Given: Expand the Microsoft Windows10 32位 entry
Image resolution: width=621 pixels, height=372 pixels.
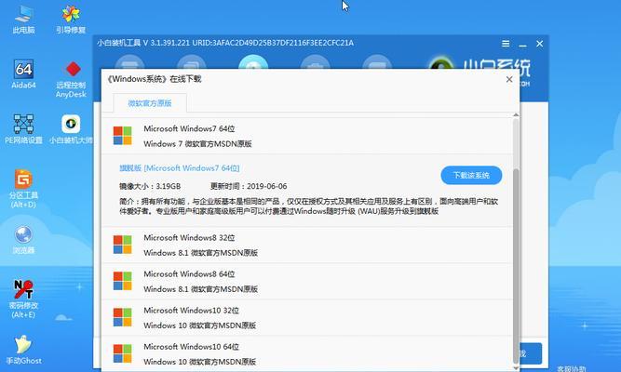Looking at the screenshot, I should pyautogui.click(x=307, y=318).
